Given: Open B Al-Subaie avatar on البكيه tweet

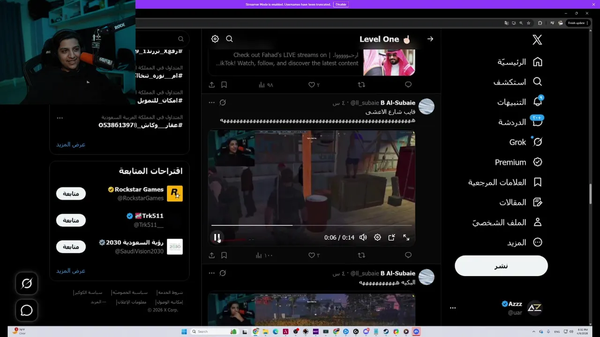Looking at the screenshot, I should click(x=427, y=277).
